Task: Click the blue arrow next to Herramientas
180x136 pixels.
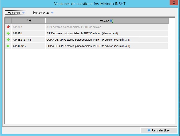Action: pos(52,13)
